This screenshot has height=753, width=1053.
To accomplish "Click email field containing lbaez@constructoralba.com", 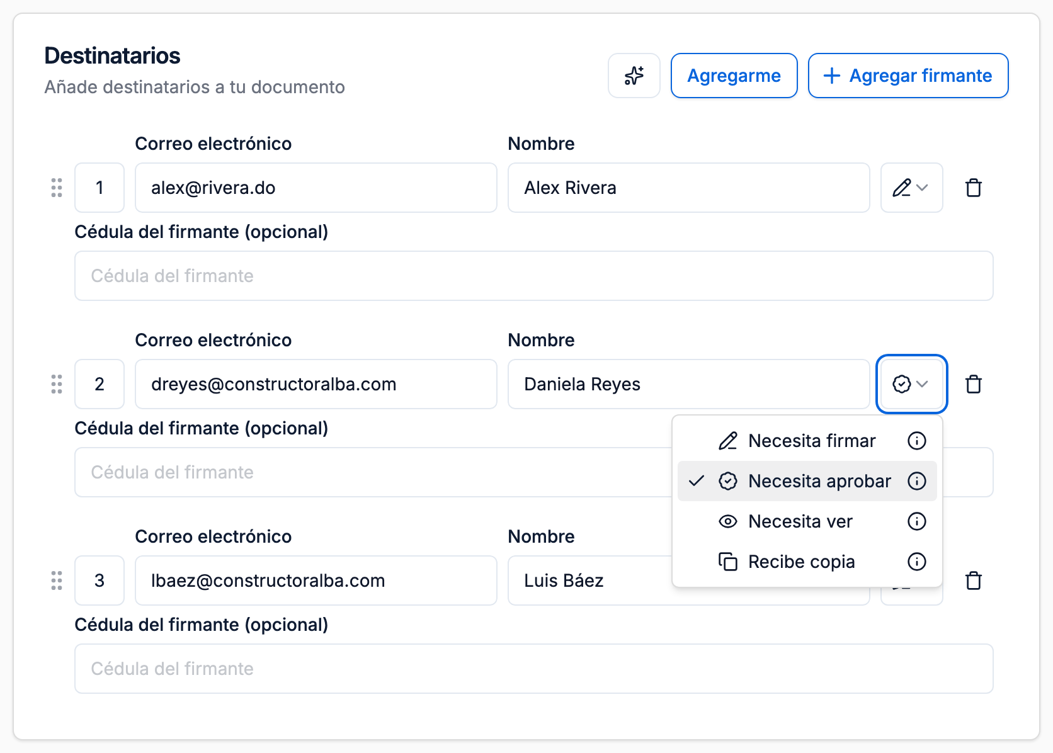I will click(316, 580).
